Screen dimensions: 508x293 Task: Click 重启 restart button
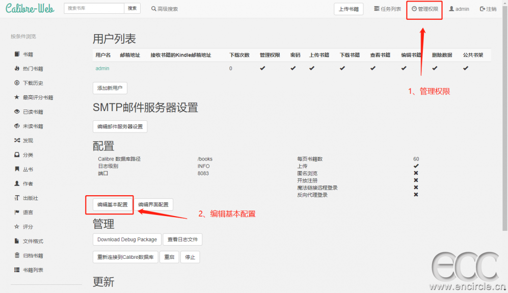click(169, 257)
